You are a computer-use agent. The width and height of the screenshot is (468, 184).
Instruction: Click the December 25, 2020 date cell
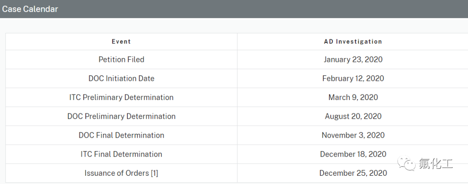pyautogui.click(x=353, y=173)
